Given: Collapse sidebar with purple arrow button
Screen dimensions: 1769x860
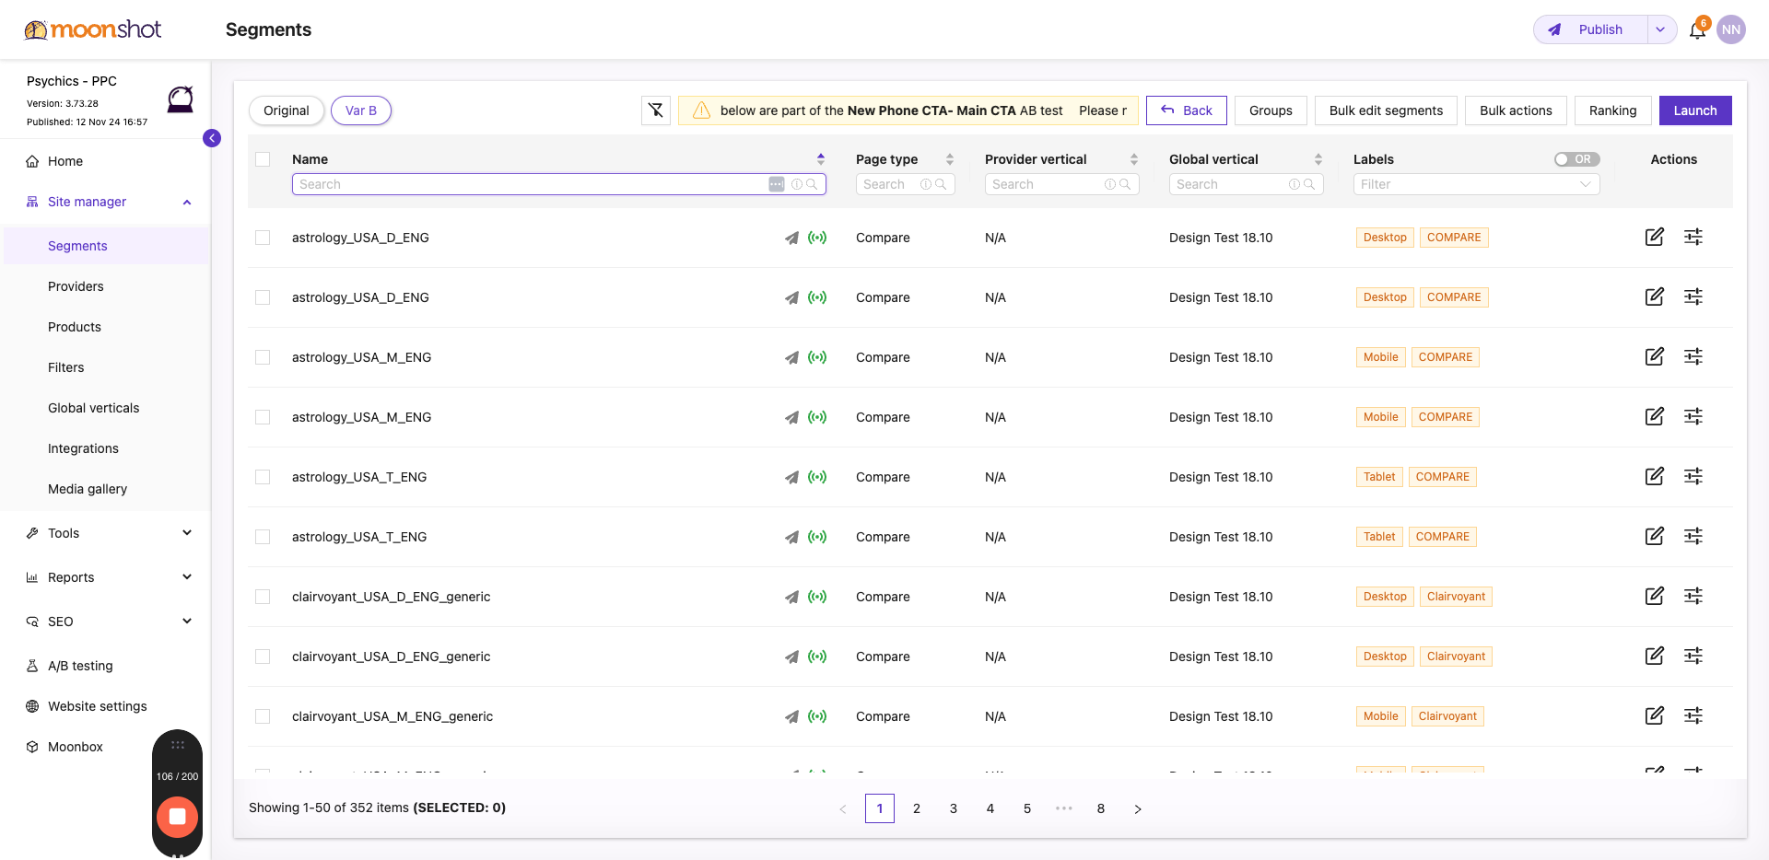Looking at the screenshot, I should (212, 138).
